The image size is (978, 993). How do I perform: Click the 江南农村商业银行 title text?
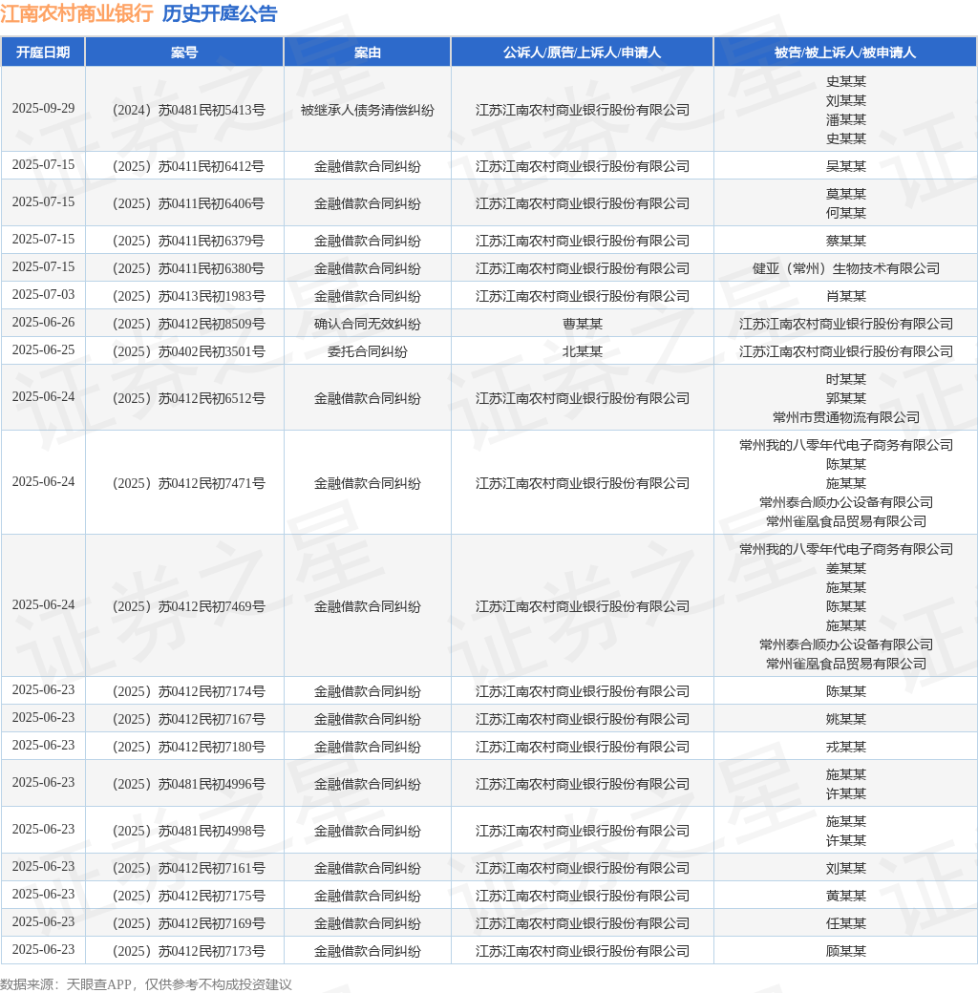[76, 14]
